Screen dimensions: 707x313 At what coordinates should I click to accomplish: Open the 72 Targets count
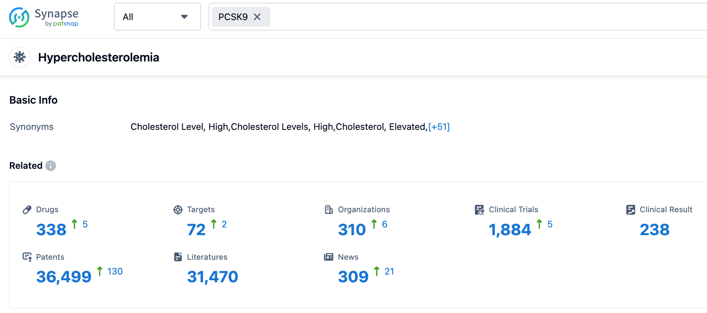click(196, 229)
